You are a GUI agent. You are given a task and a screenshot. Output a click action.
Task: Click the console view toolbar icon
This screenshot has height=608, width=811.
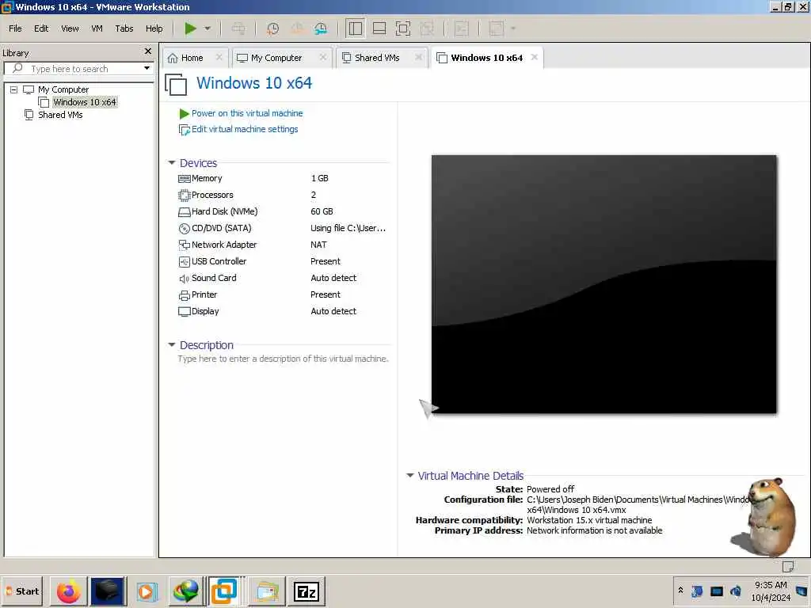point(462,28)
